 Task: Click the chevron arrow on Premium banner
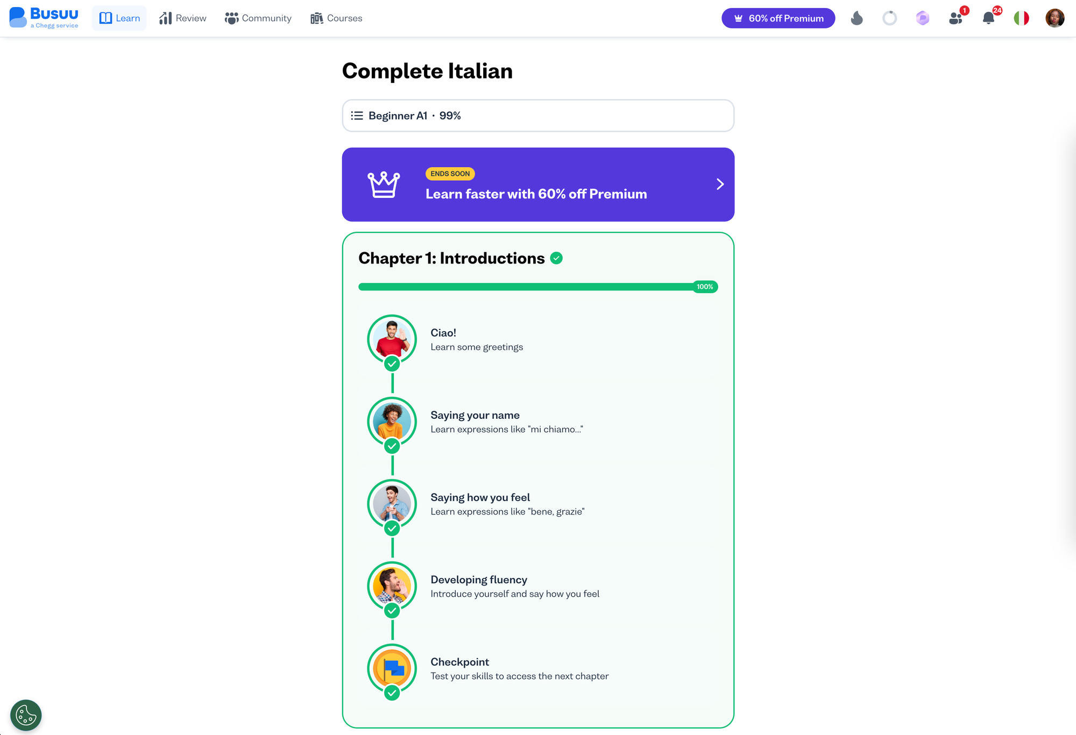click(x=720, y=184)
